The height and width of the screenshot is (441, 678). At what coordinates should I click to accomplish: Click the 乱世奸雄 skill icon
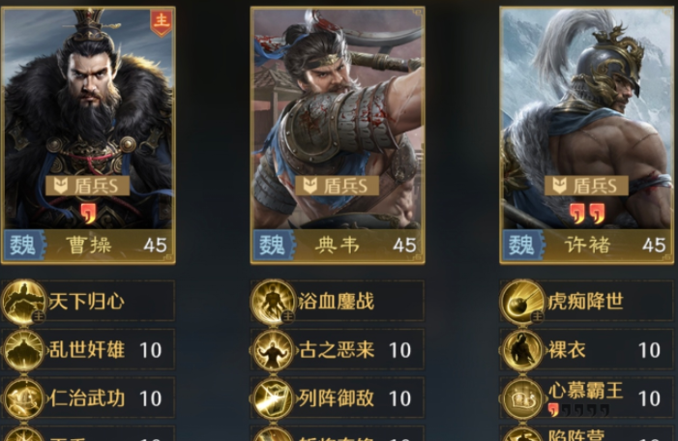pos(24,350)
